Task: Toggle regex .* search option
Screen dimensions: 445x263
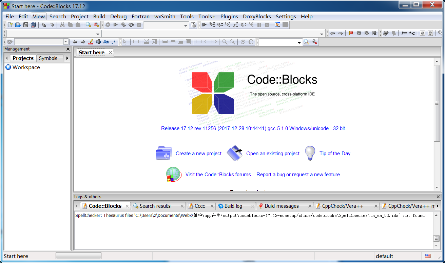Action: [114, 42]
